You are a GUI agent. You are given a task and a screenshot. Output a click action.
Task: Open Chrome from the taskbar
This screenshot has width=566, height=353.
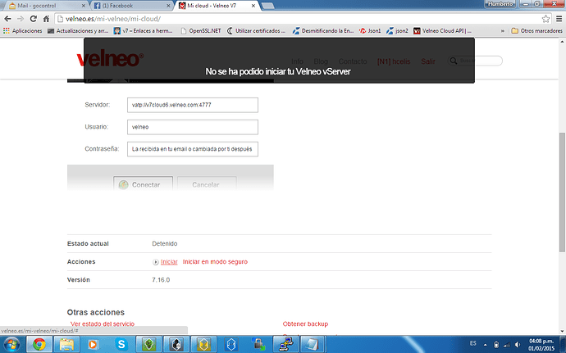coord(39,344)
